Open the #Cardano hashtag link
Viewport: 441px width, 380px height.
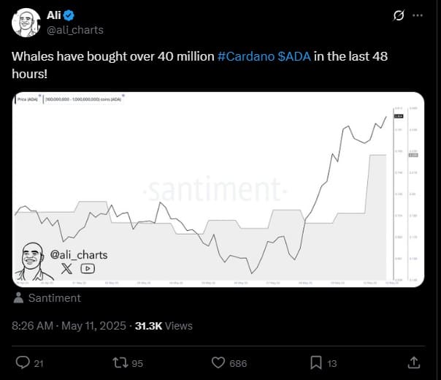[246, 56]
